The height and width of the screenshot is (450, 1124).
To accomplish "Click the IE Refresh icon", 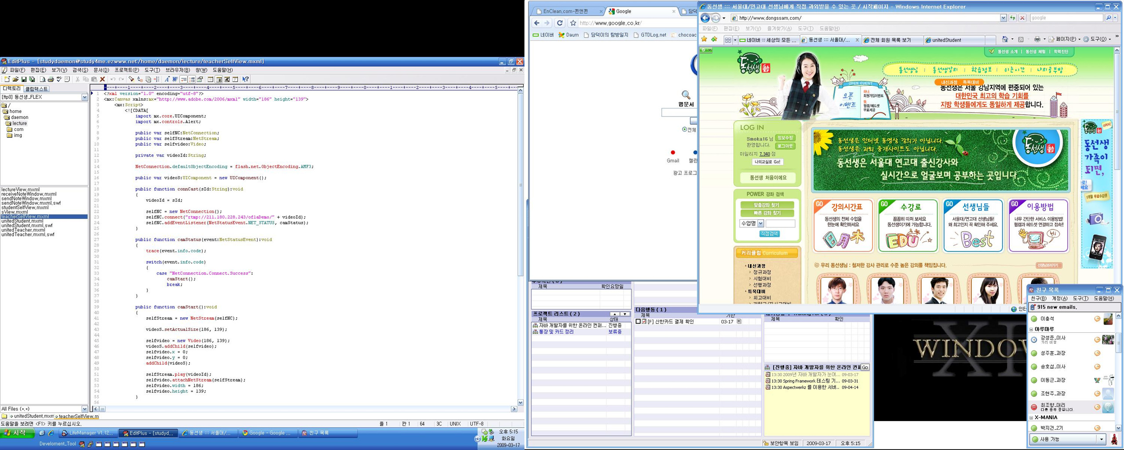I will click(1012, 18).
